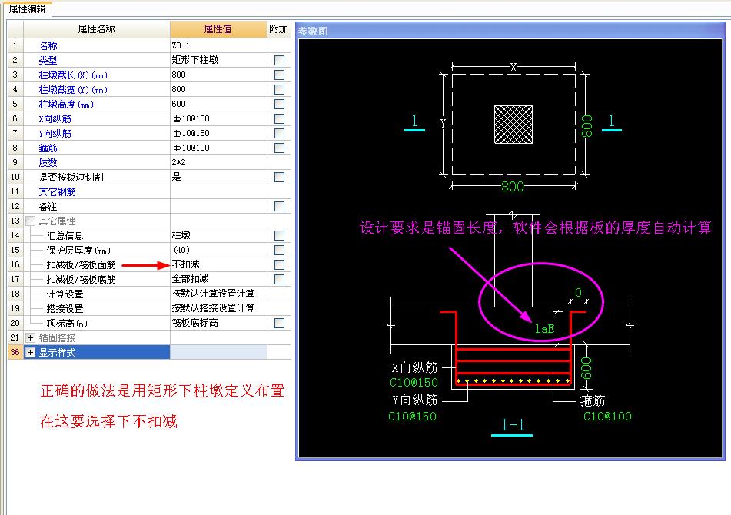Click the empty 其它钢筋 value cell
This screenshot has width=731, height=515.
(x=218, y=191)
